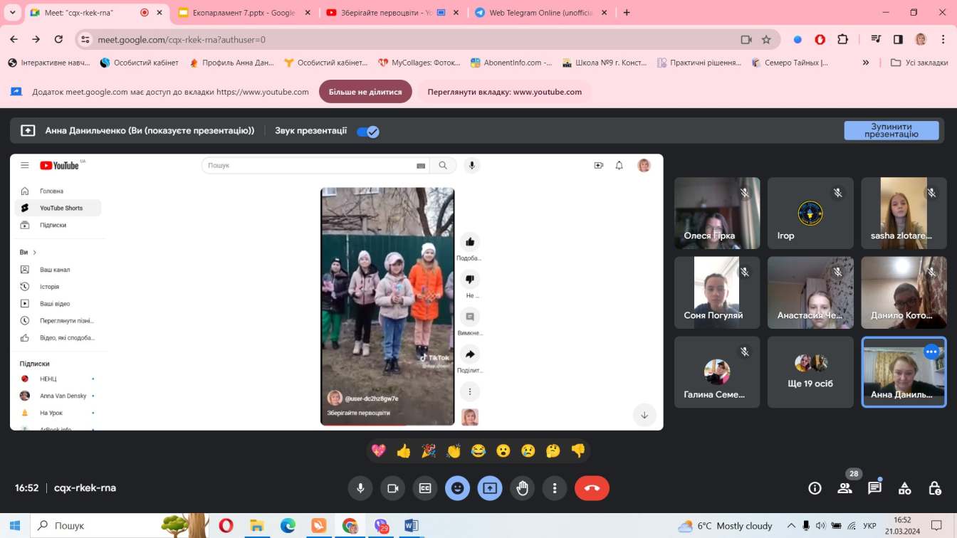
Task: Open meeting details info icon
Action: point(815,488)
